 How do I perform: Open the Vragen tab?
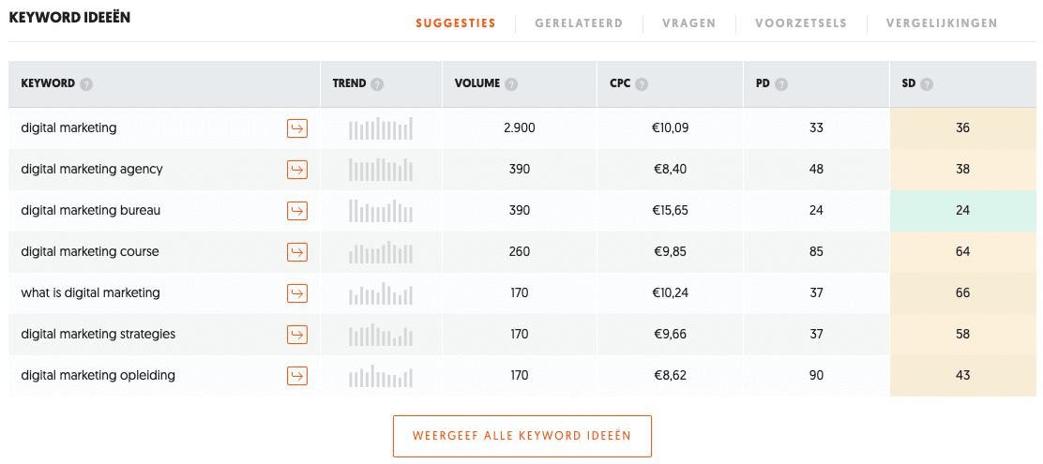coord(689,23)
